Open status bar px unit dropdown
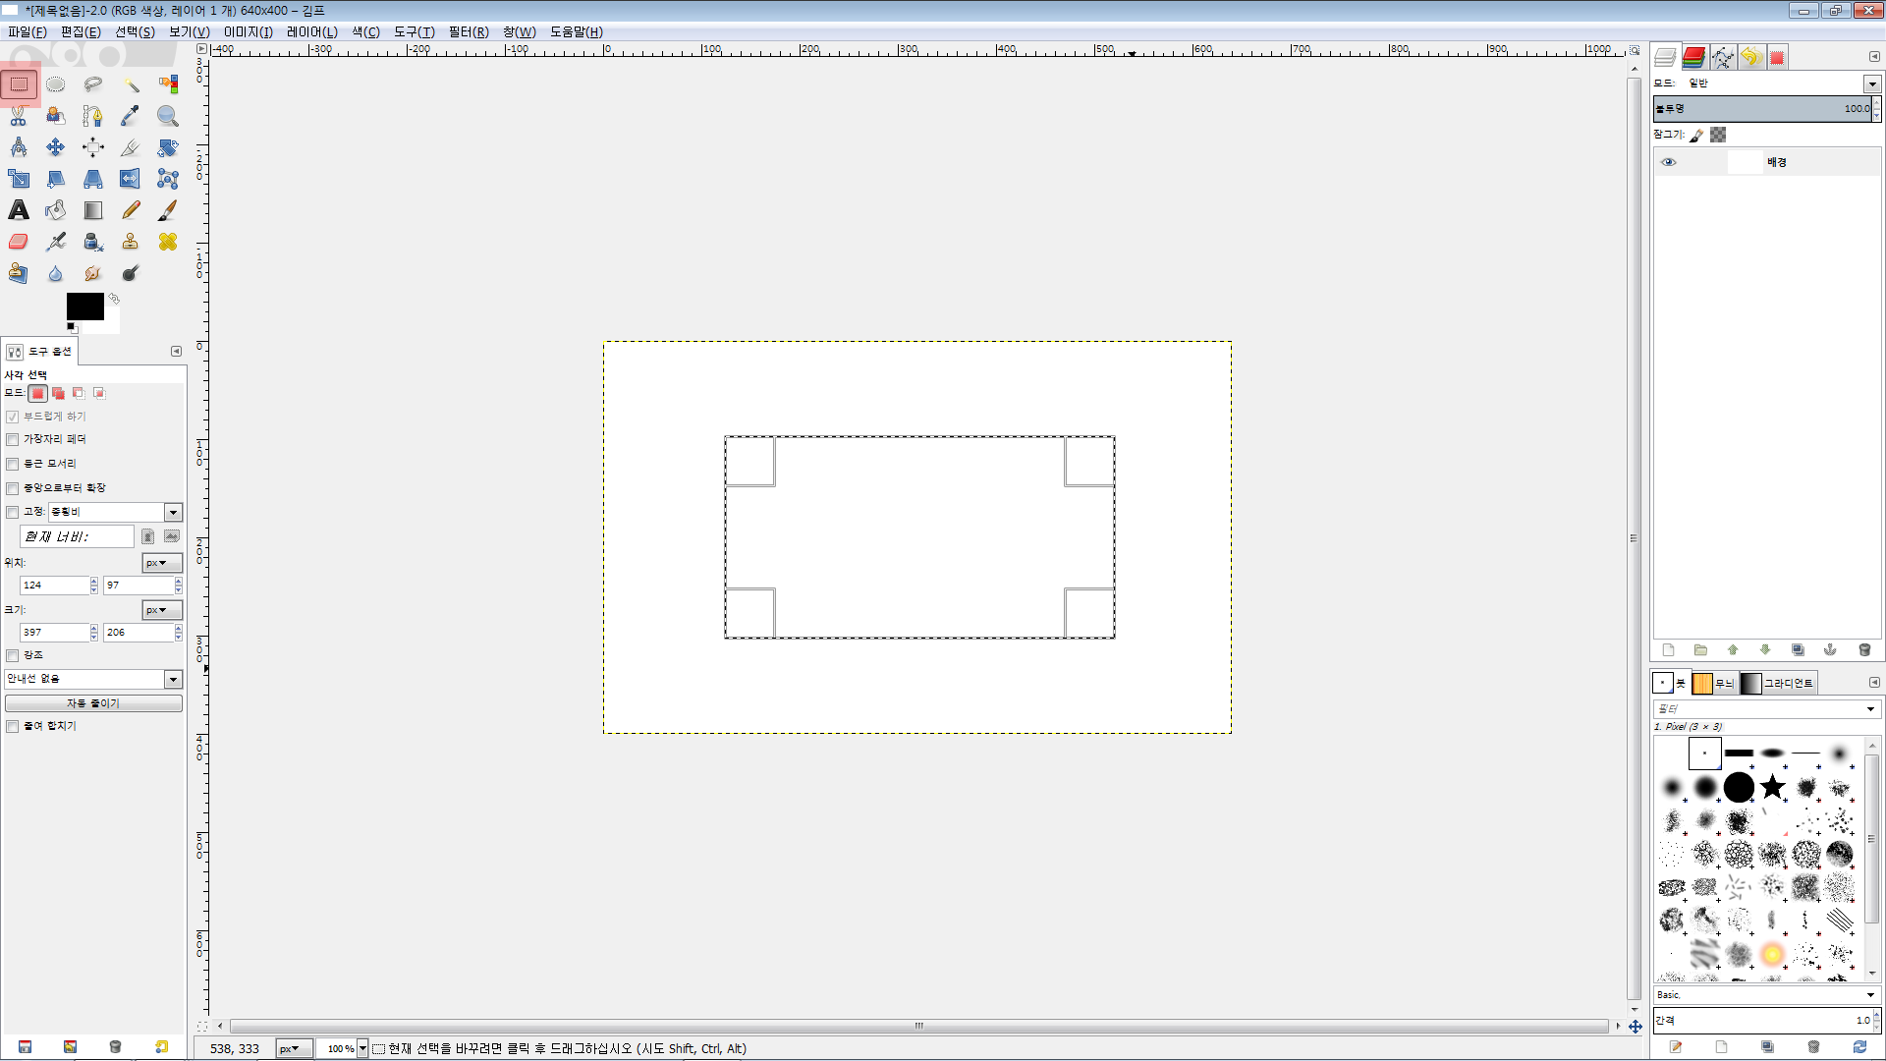Viewport: 1886px width, 1061px height. point(294,1049)
